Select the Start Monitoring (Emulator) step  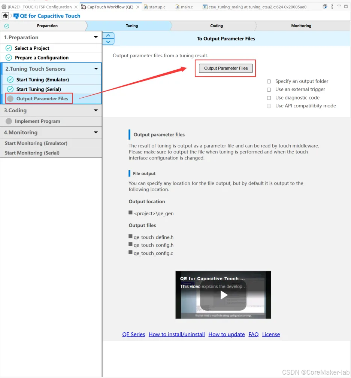(51, 143)
